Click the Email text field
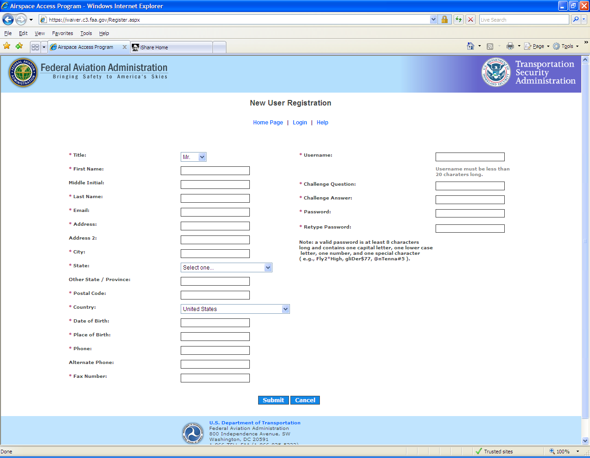 [x=215, y=212]
